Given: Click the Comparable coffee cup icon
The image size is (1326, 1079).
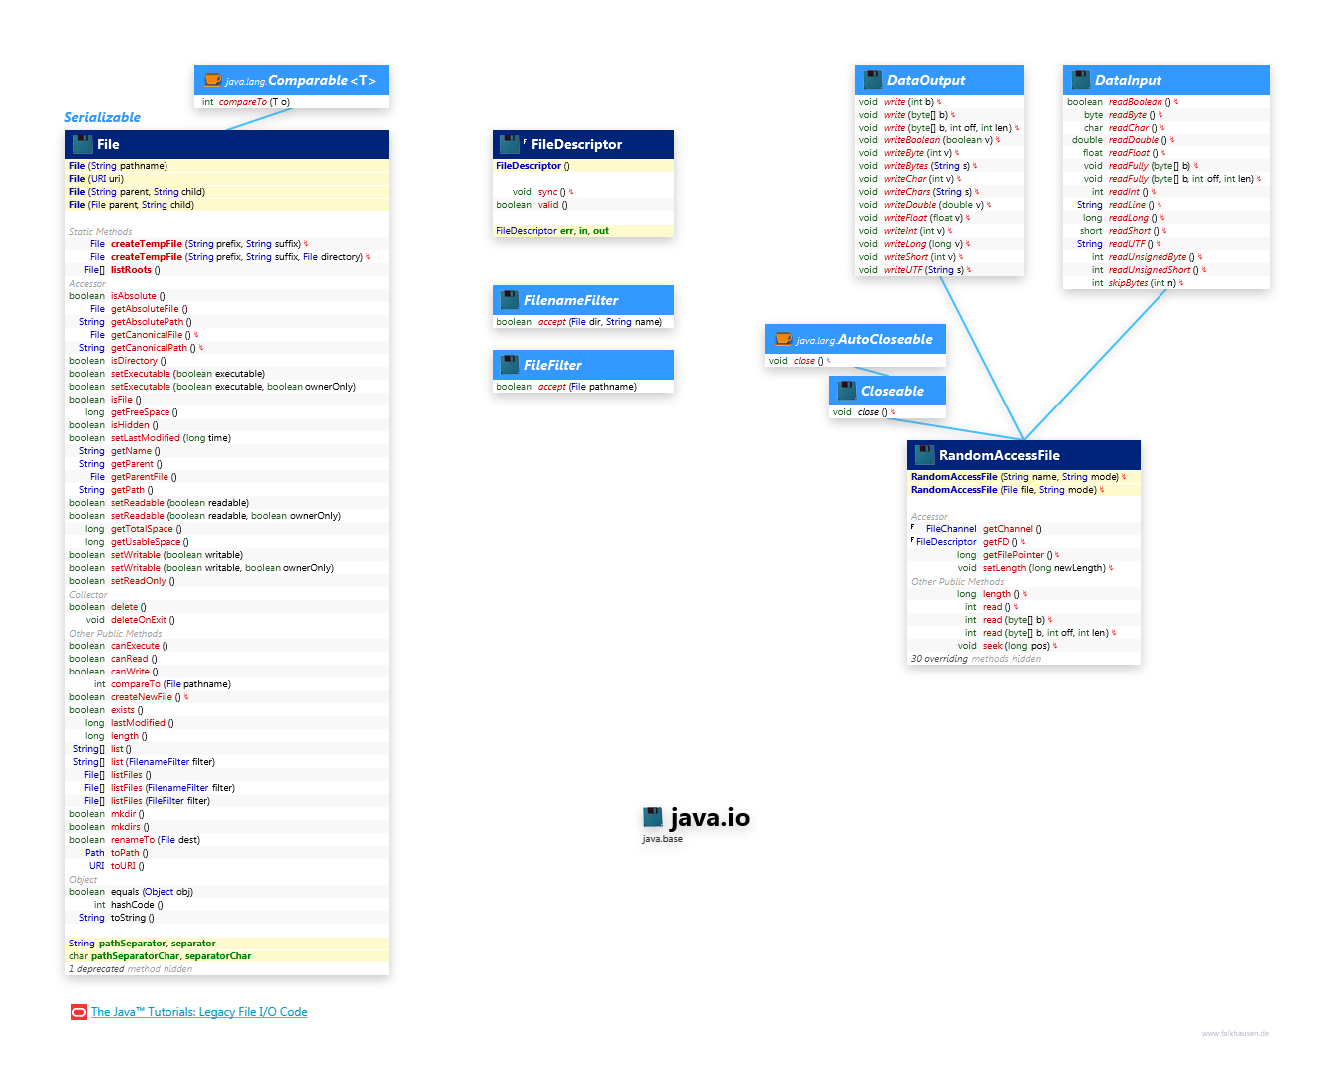Looking at the screenshot, I should coord(212,80).
